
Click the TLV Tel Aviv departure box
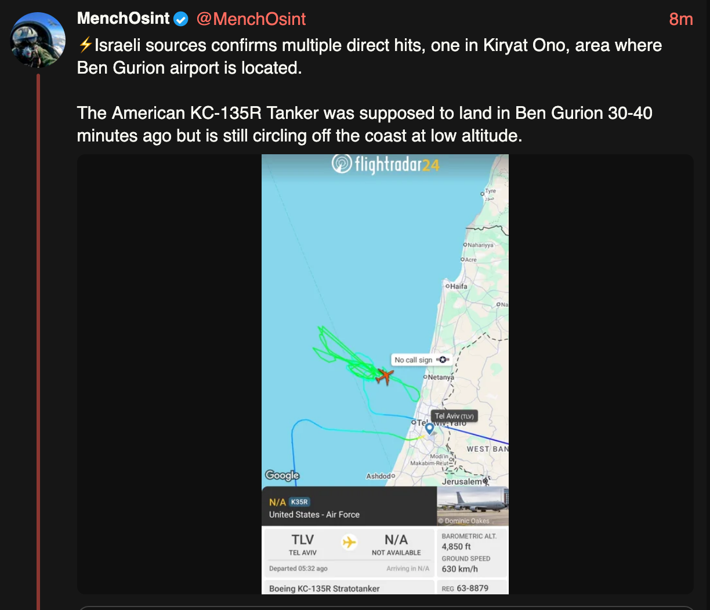pyautogui.click(x=303, y=544)
